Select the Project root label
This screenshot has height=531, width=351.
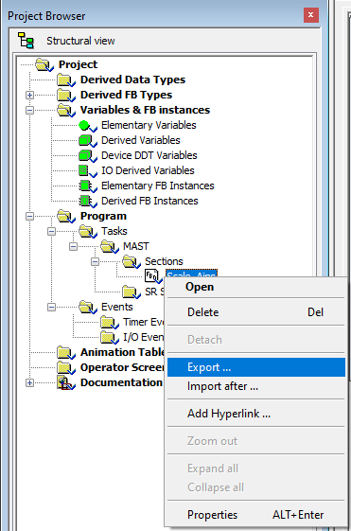[79, 64]
